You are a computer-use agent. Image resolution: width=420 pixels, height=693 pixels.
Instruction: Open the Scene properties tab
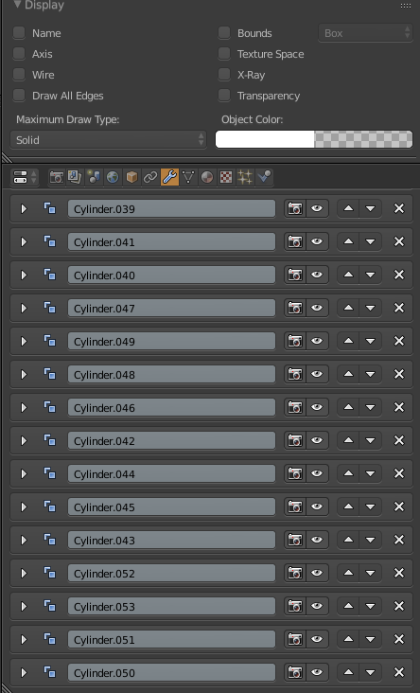click(94, 177)
